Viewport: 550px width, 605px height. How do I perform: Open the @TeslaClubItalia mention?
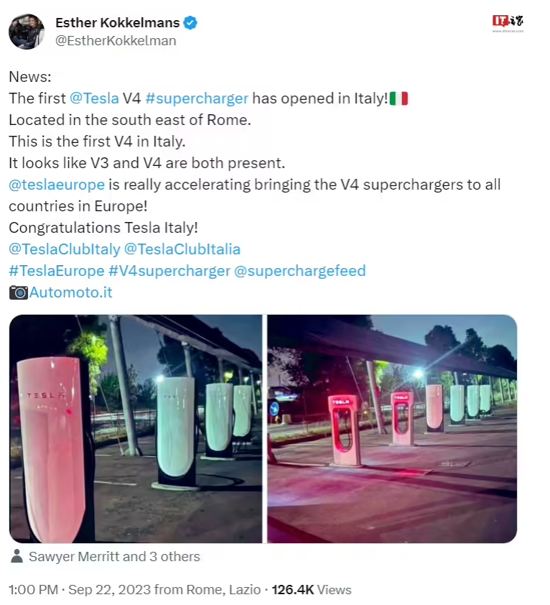click(182, 249)
